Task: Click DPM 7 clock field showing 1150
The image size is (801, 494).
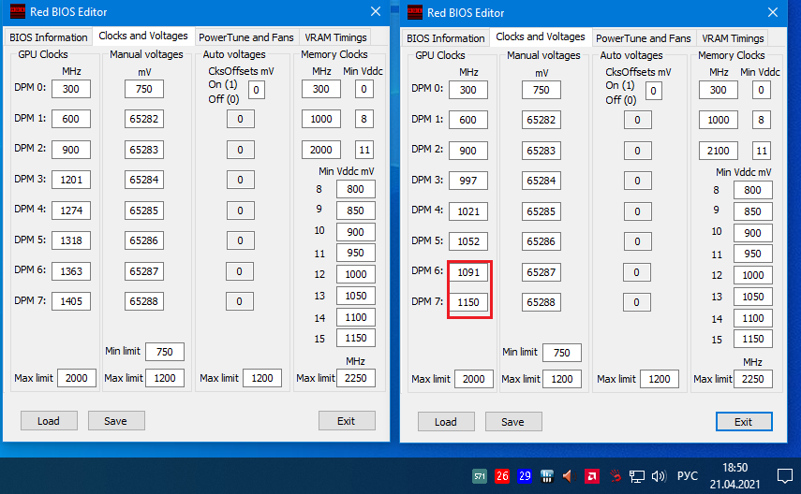Action: click(x=468, y=302)
